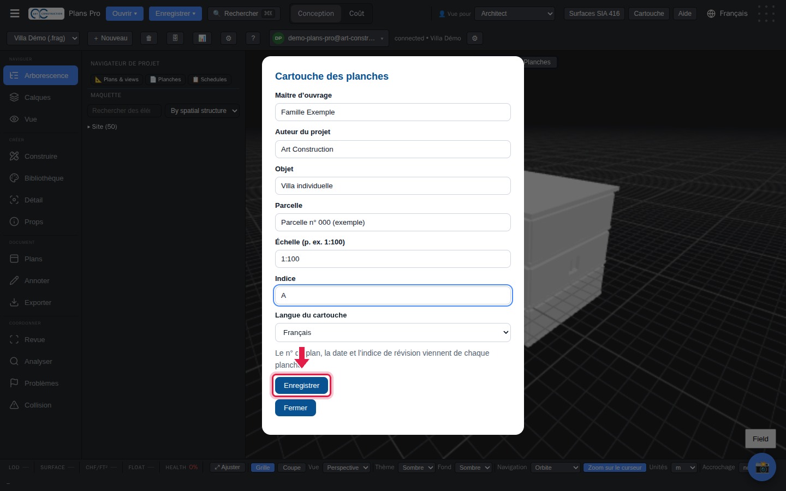Toggle the Coupe section button

[x=291, y=468]
